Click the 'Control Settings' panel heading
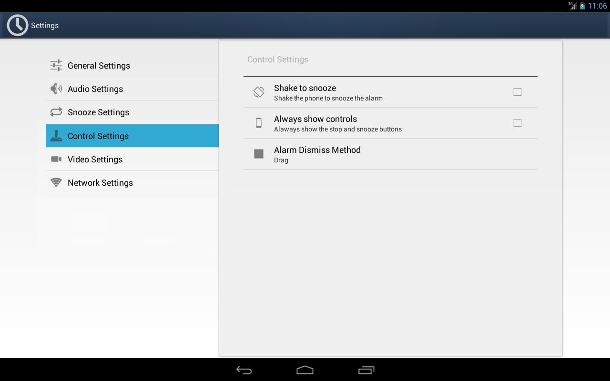This screenshot has width=610, height=381. (x=278, y=60)
